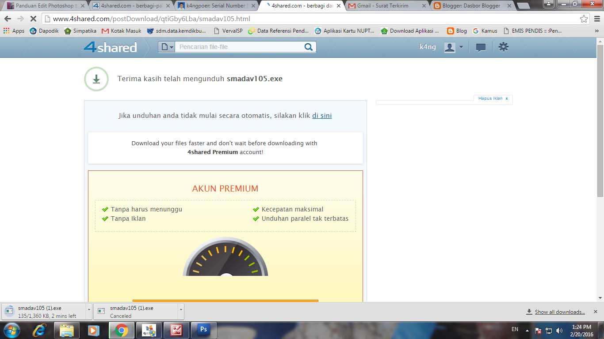Click the browser back arrow

click(8, 19)
